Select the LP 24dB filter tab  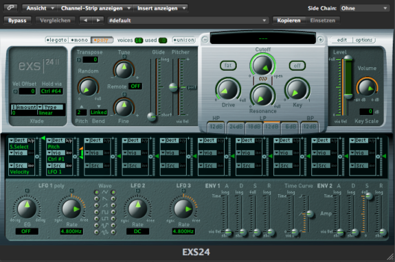236,126
